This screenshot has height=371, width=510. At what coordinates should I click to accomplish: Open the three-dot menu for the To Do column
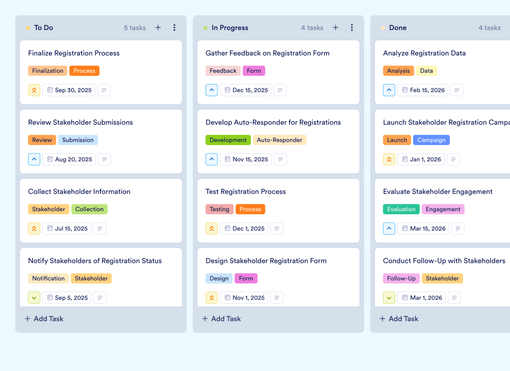tap(174, 28)
